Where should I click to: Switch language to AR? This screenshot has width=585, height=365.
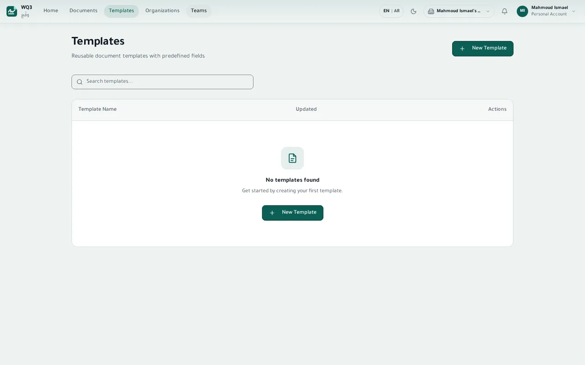[397, 11]
